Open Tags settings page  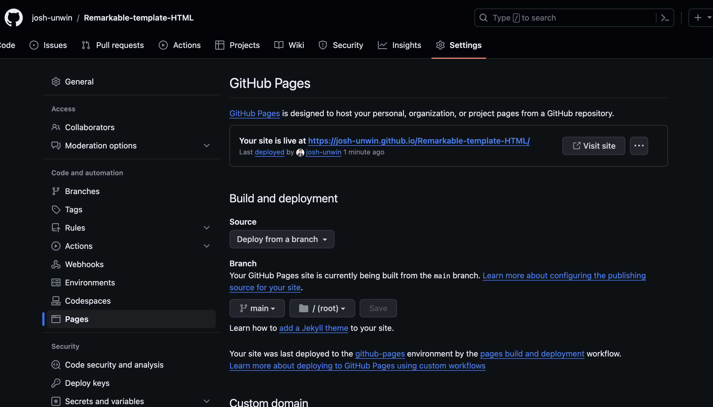click(131, 209)
